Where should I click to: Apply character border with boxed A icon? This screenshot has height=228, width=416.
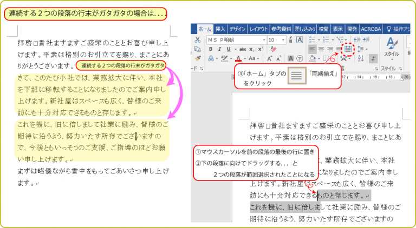(x=300, y=40)
